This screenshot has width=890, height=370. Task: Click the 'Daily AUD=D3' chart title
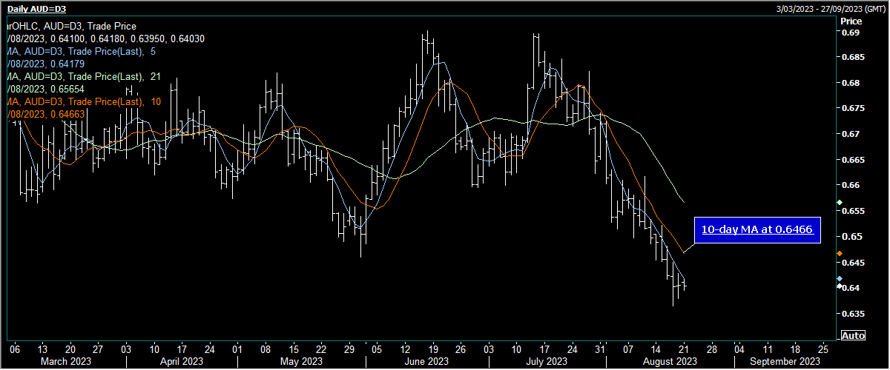coord(36,8)
